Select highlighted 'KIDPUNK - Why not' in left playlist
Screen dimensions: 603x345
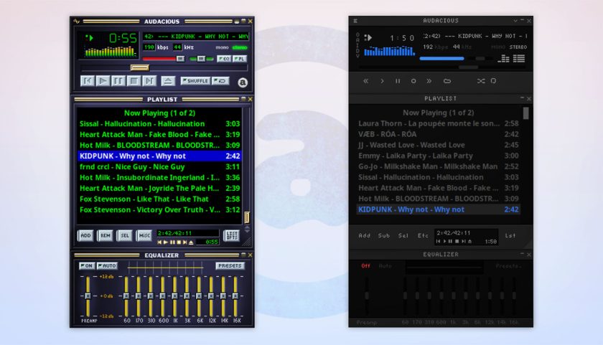click(x=159, y=156)
